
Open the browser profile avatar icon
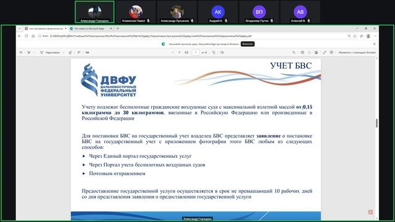click(x=368, y=36)
